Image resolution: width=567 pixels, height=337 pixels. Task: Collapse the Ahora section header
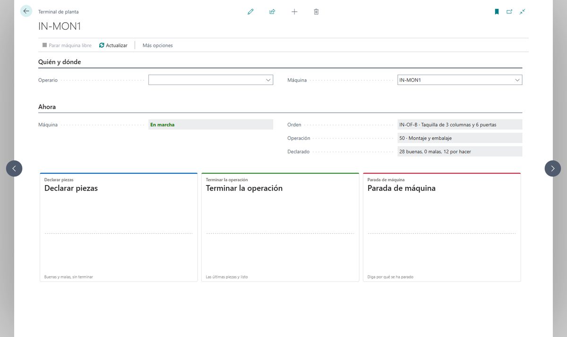tap(47, 107)
